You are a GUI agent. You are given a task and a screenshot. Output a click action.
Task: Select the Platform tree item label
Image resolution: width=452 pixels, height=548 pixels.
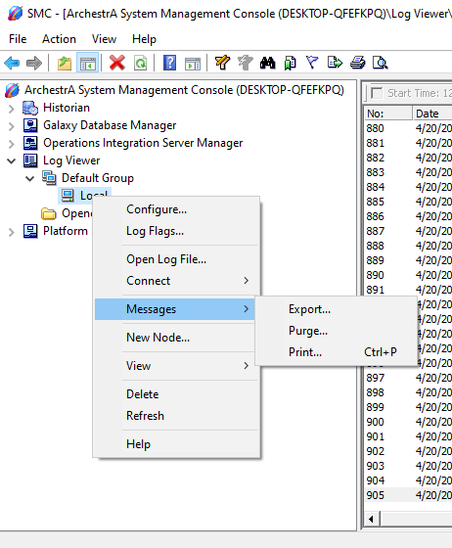click(x=66, y=231)
